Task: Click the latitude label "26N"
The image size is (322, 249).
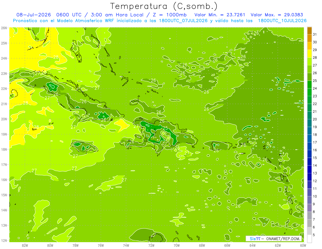Action: click(x=4, y=28)
